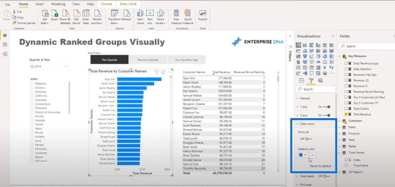
Task: Create a Quick measure
Action: click(188, 17)
